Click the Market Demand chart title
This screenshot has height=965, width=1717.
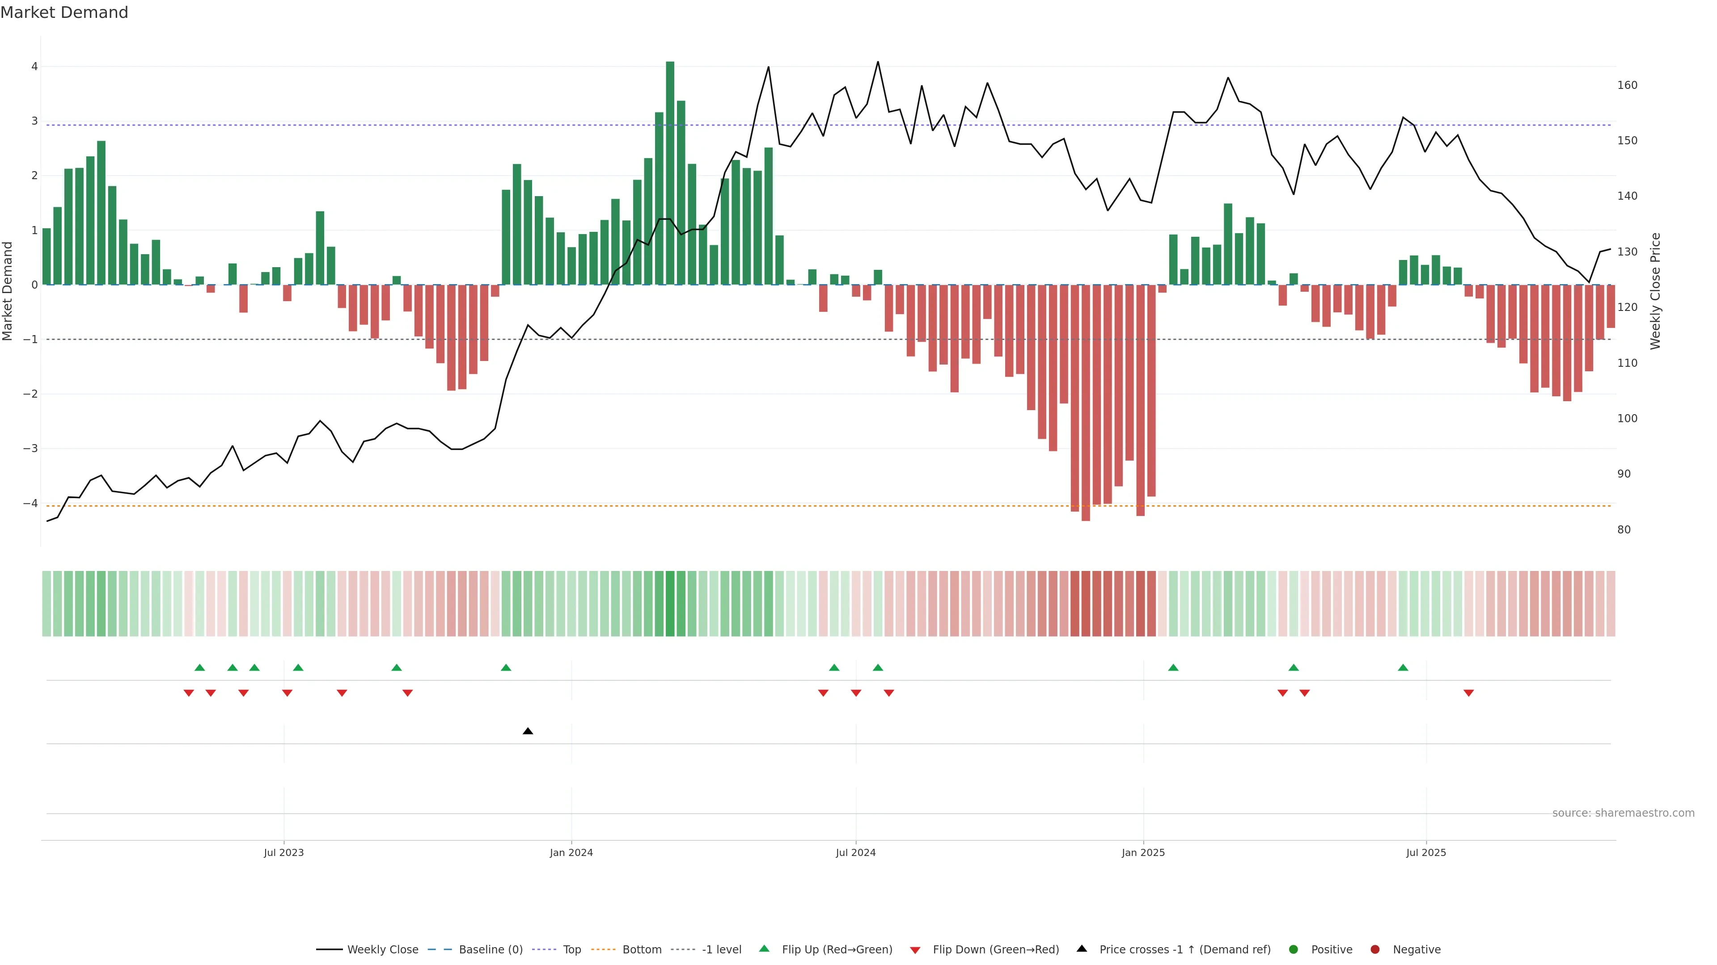point(64,13)
